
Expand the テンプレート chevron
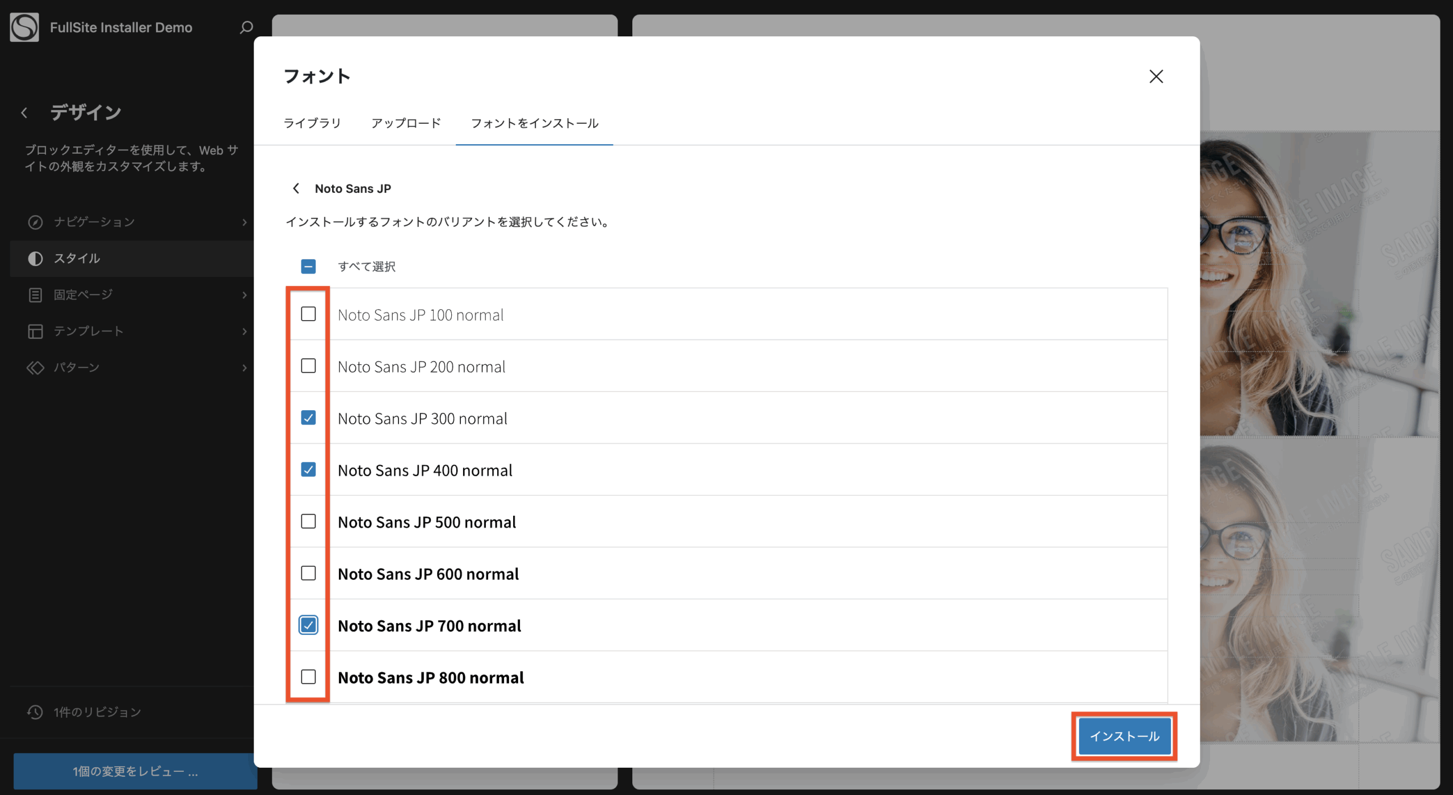coord(245,331)
